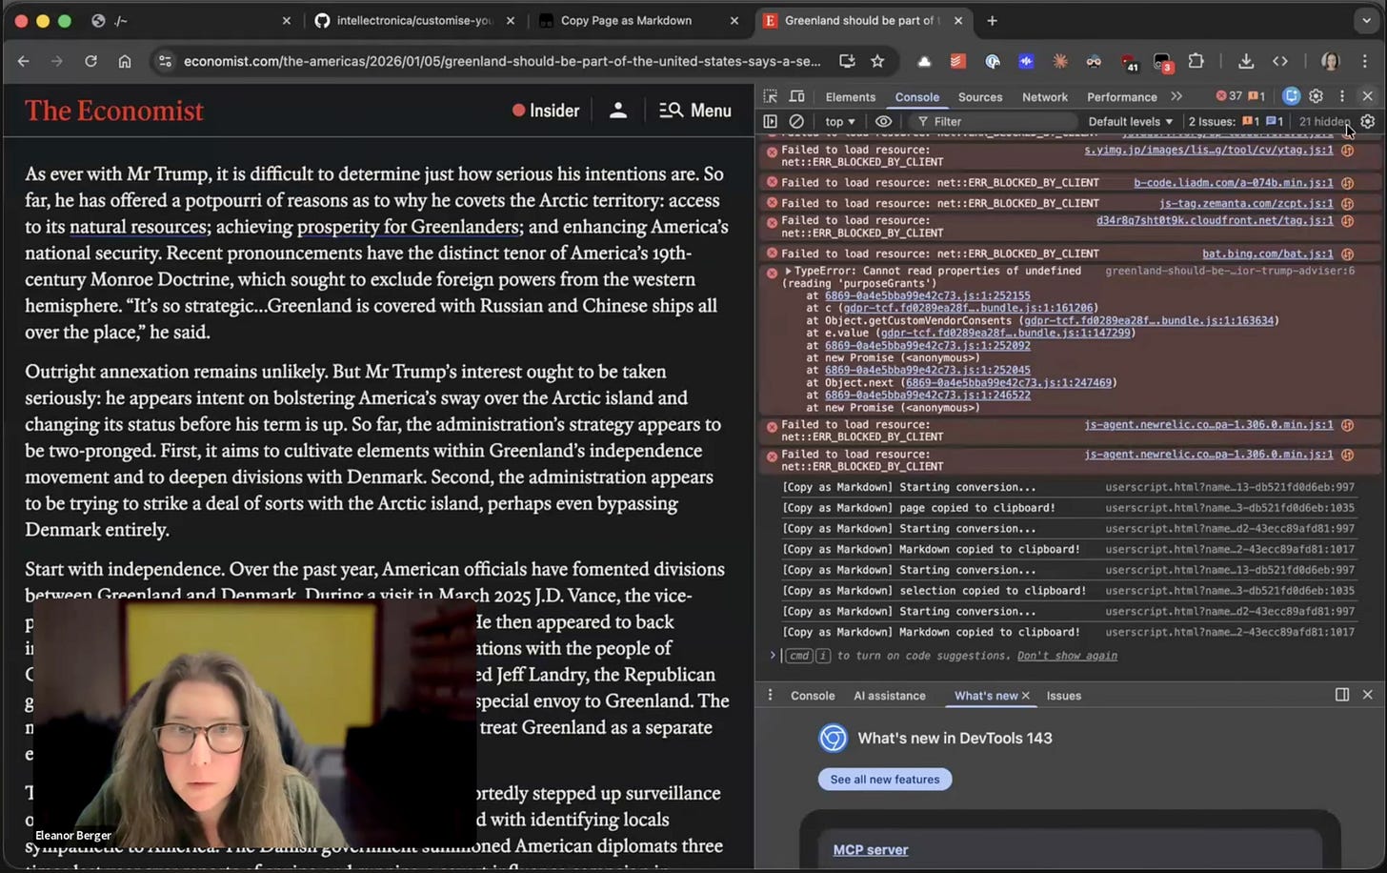
Task: Open the Chrome three-dot menu
Action: 1365,61
